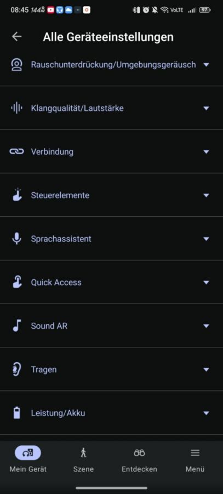This screenshot has width=223, height=494.
Task: Tap the noise cancelling headset icon
Action: [x=16, y=65]
